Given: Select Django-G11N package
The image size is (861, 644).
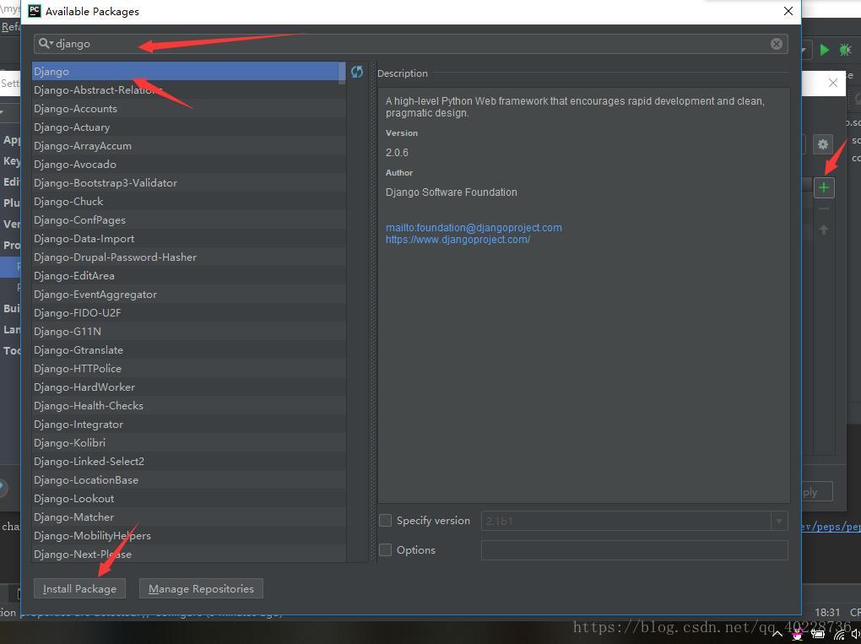Looking at the screenshot, I should (189, 332).
